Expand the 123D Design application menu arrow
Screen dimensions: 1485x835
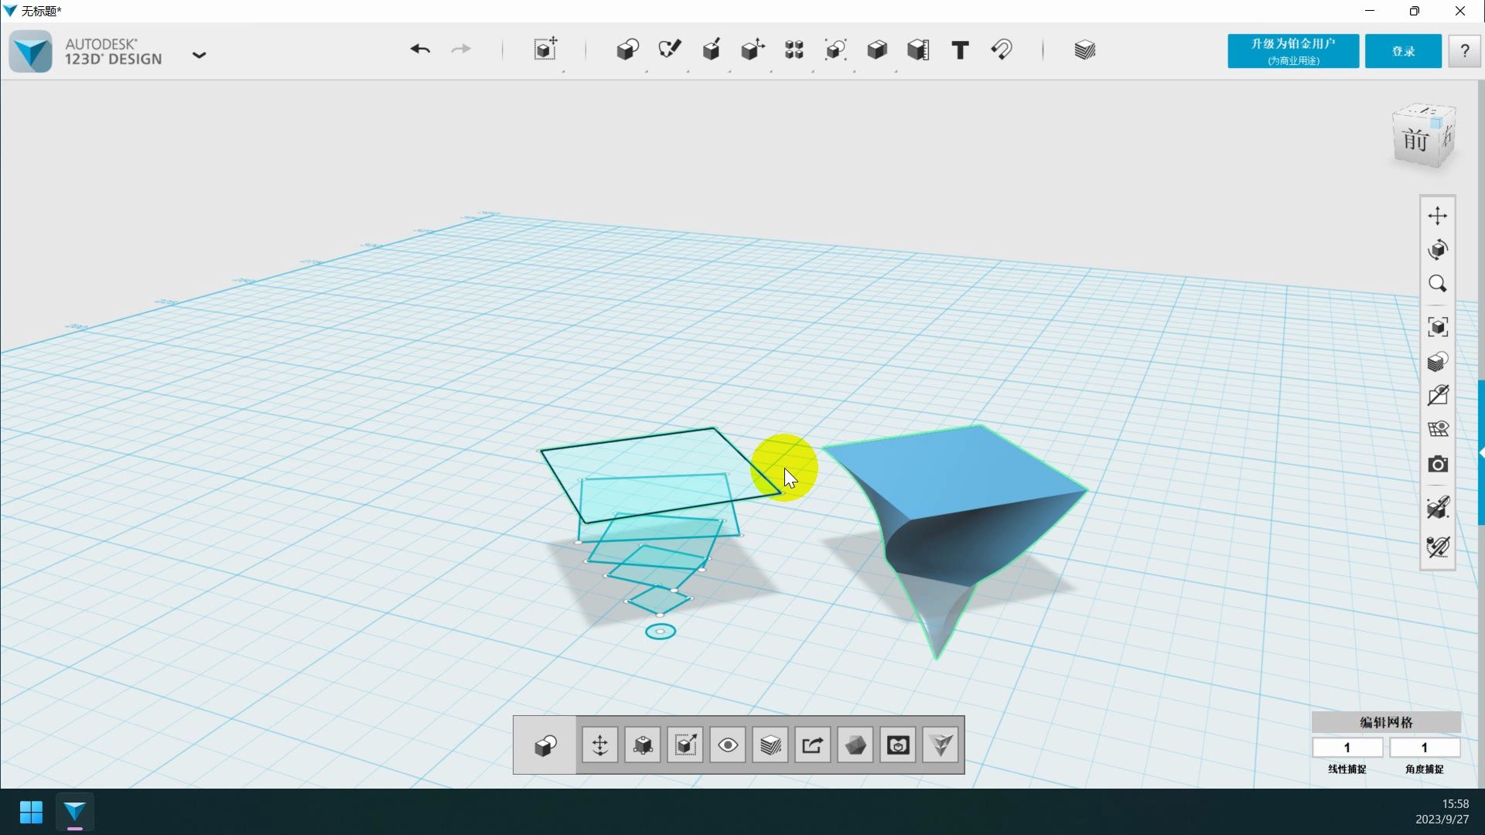(x=199, y=55)
